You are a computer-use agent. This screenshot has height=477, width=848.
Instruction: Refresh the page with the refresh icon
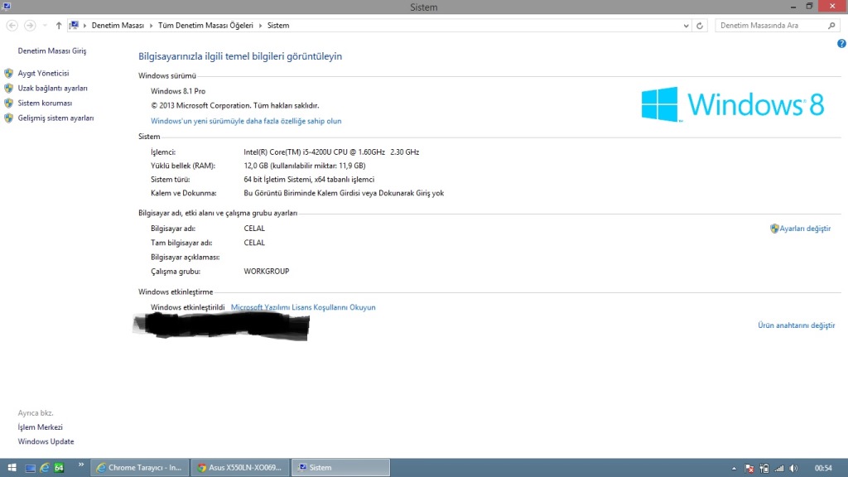pos(699,26)
